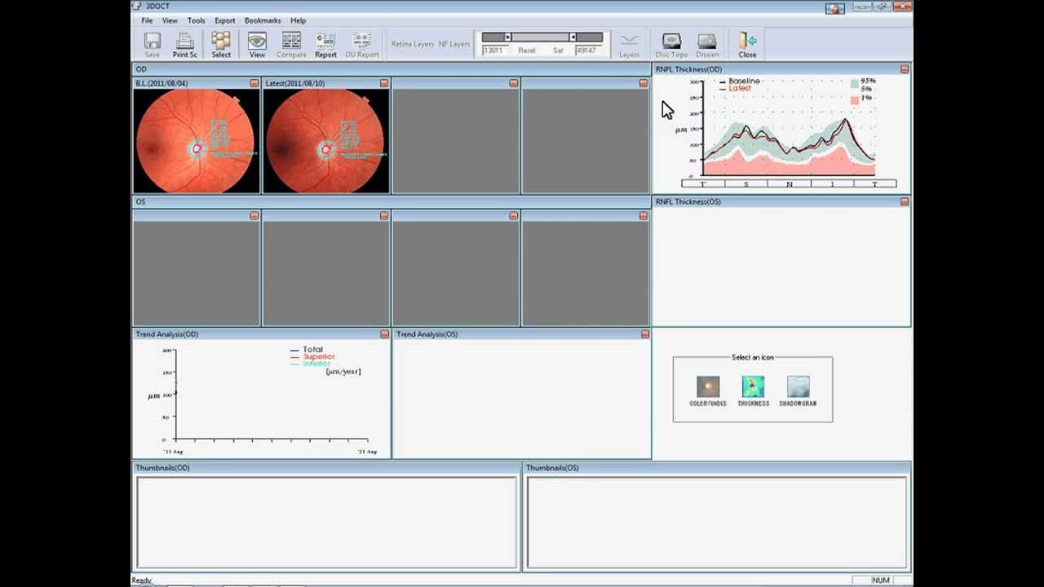
Task: Click the Print Sc printer icon
Action: [x=184, y=45]
